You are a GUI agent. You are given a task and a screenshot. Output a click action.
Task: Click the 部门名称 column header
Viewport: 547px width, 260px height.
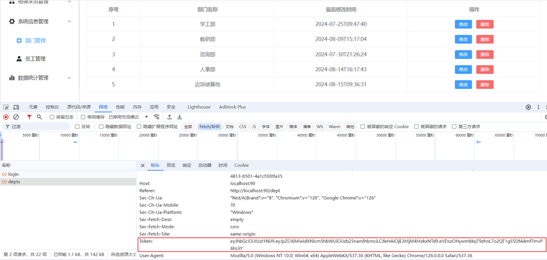[x=208, y=9]
